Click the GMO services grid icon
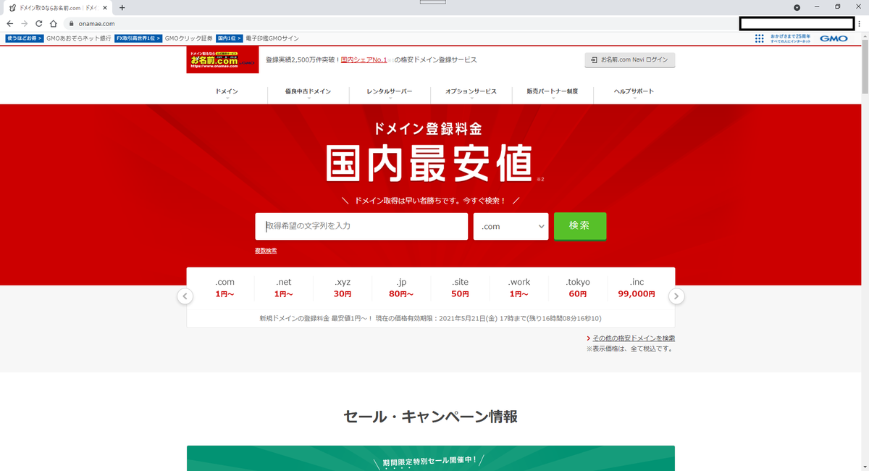Screen dimensions: 869x471 [x=760, y=38]
